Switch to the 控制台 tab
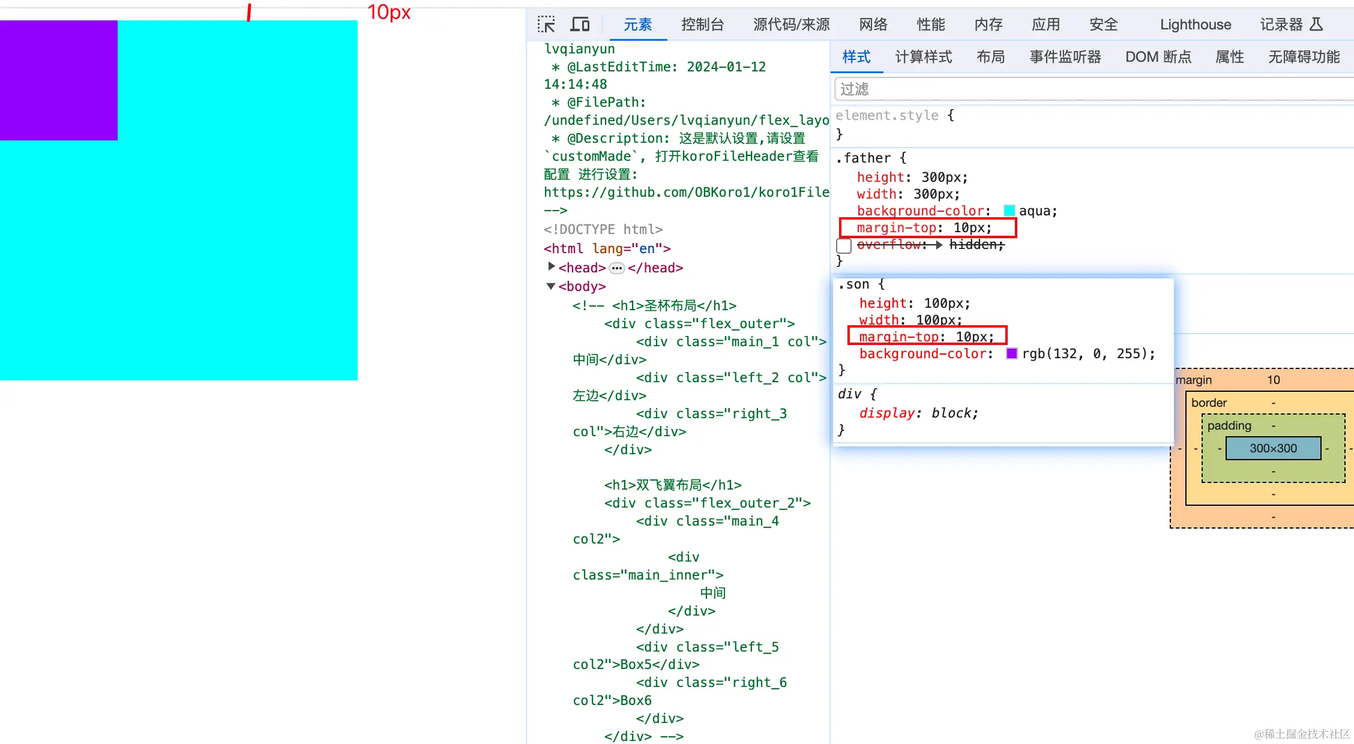Screen dimensions: 1354x744 click(702, 25)
